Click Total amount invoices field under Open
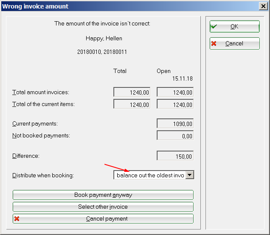 click(x=175, y=92)
